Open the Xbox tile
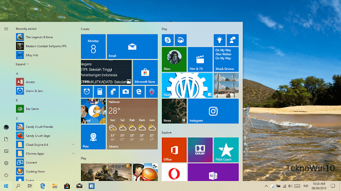Viewport: 341px width, 191px height. [174, 59]
